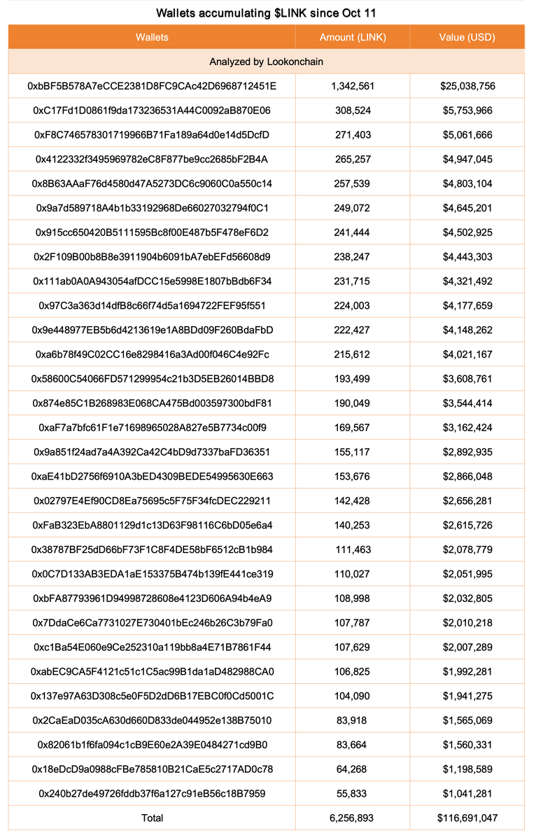Select wallet address beginning 0x240b27de

[152, 793]
